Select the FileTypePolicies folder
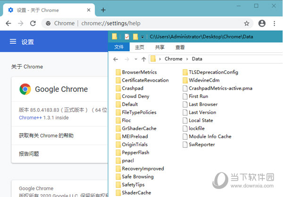This screenshot has width=283, height=197. [136, 112]
